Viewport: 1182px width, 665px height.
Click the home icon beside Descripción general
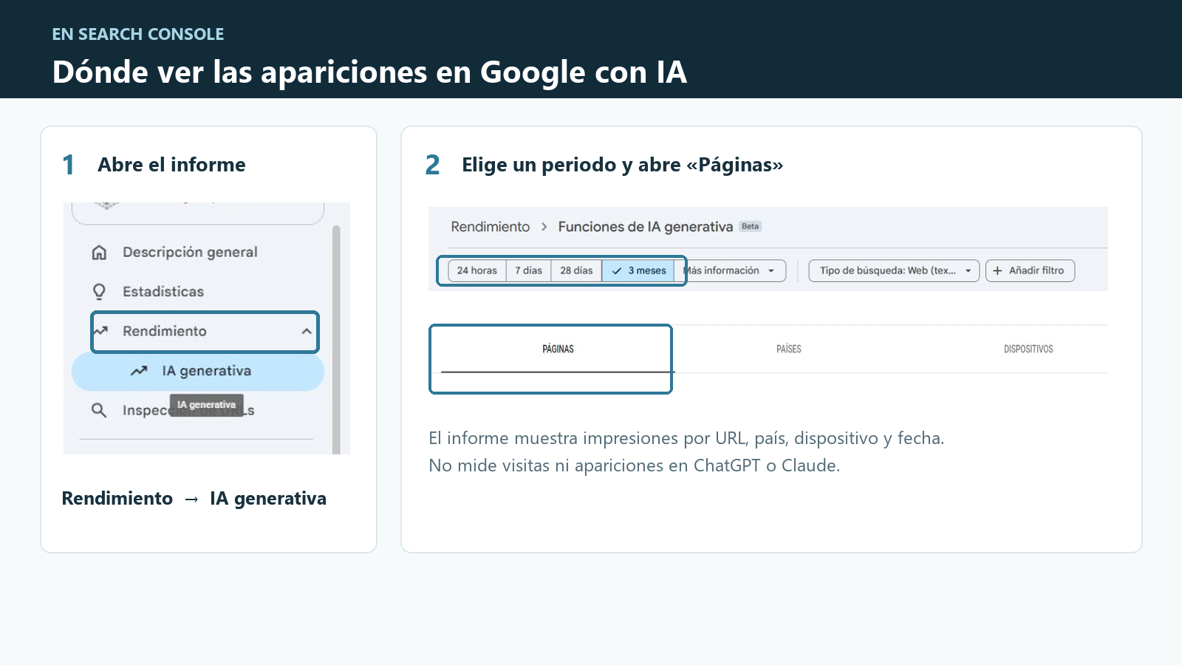pyautogui.click(x=99, y=253)
